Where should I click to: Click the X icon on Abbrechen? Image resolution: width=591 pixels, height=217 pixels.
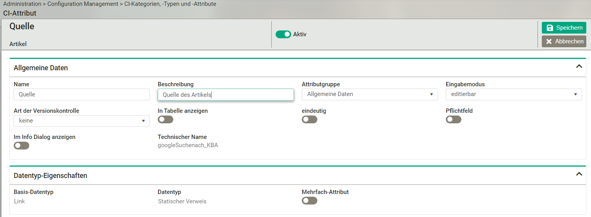tap(549, 41)
